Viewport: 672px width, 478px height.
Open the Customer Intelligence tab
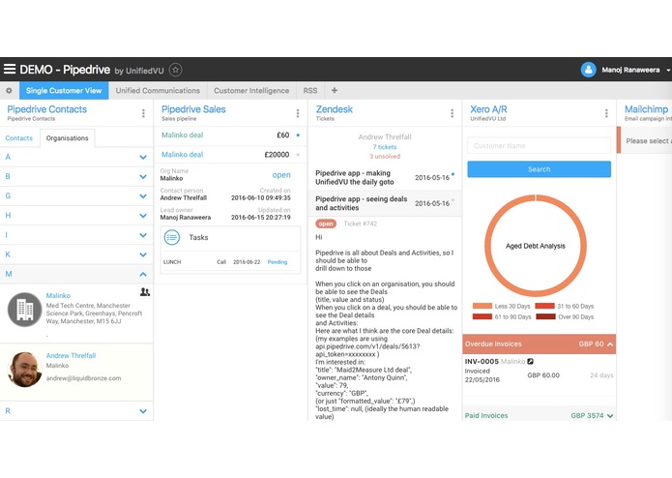(251, 90)
